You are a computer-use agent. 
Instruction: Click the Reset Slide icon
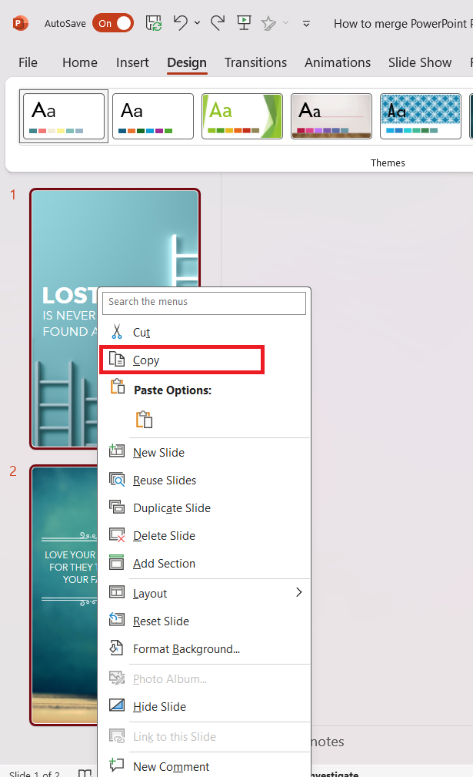point(117,619)
